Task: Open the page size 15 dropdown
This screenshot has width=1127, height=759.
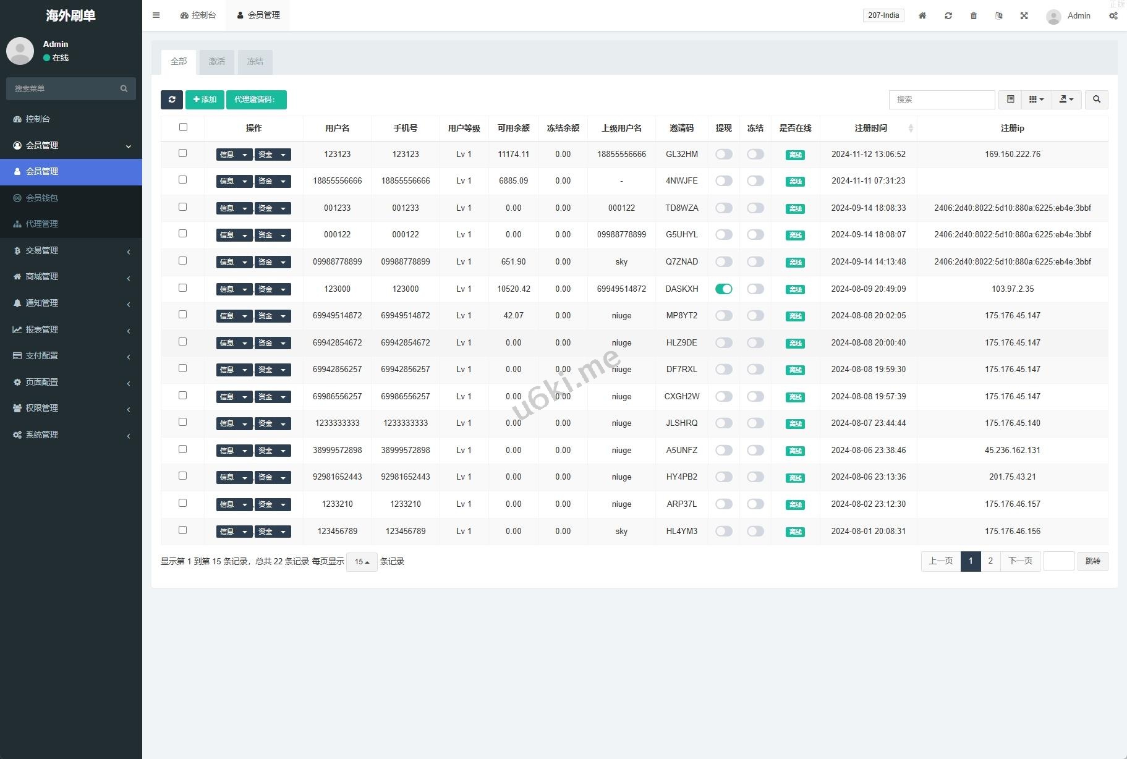Action: 362,562
